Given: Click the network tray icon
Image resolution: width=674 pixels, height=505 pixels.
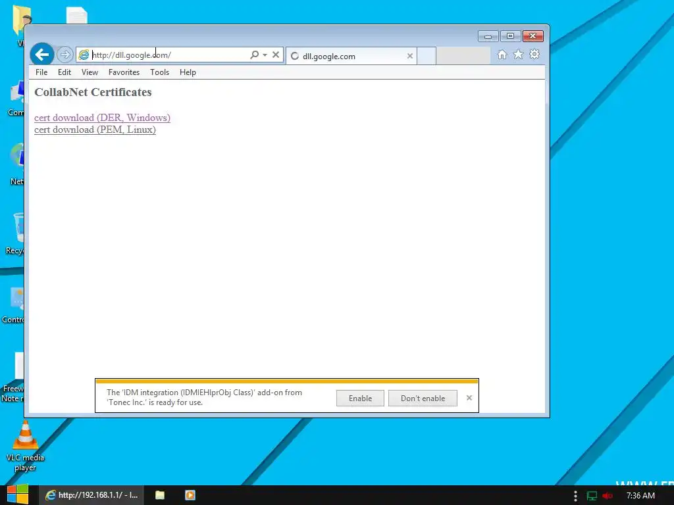Looking at the screenshot, I should [592, 496].
